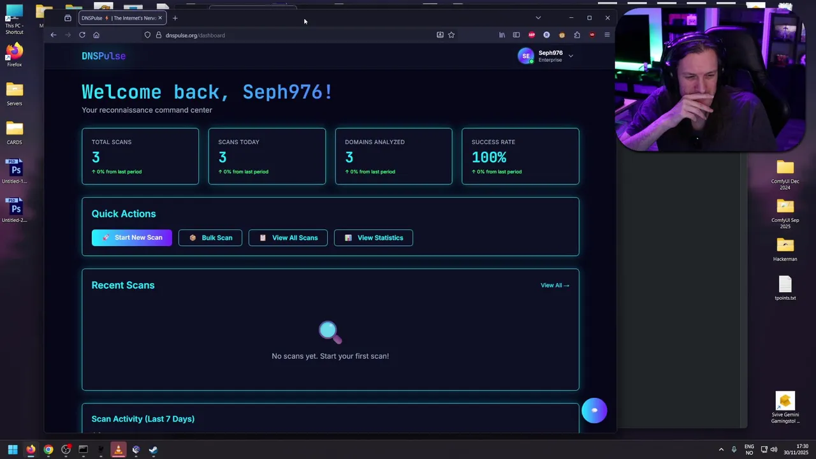The image size is (816, 459).
Task: Select the Hackerman folder
Action: (x=785, y=249)
